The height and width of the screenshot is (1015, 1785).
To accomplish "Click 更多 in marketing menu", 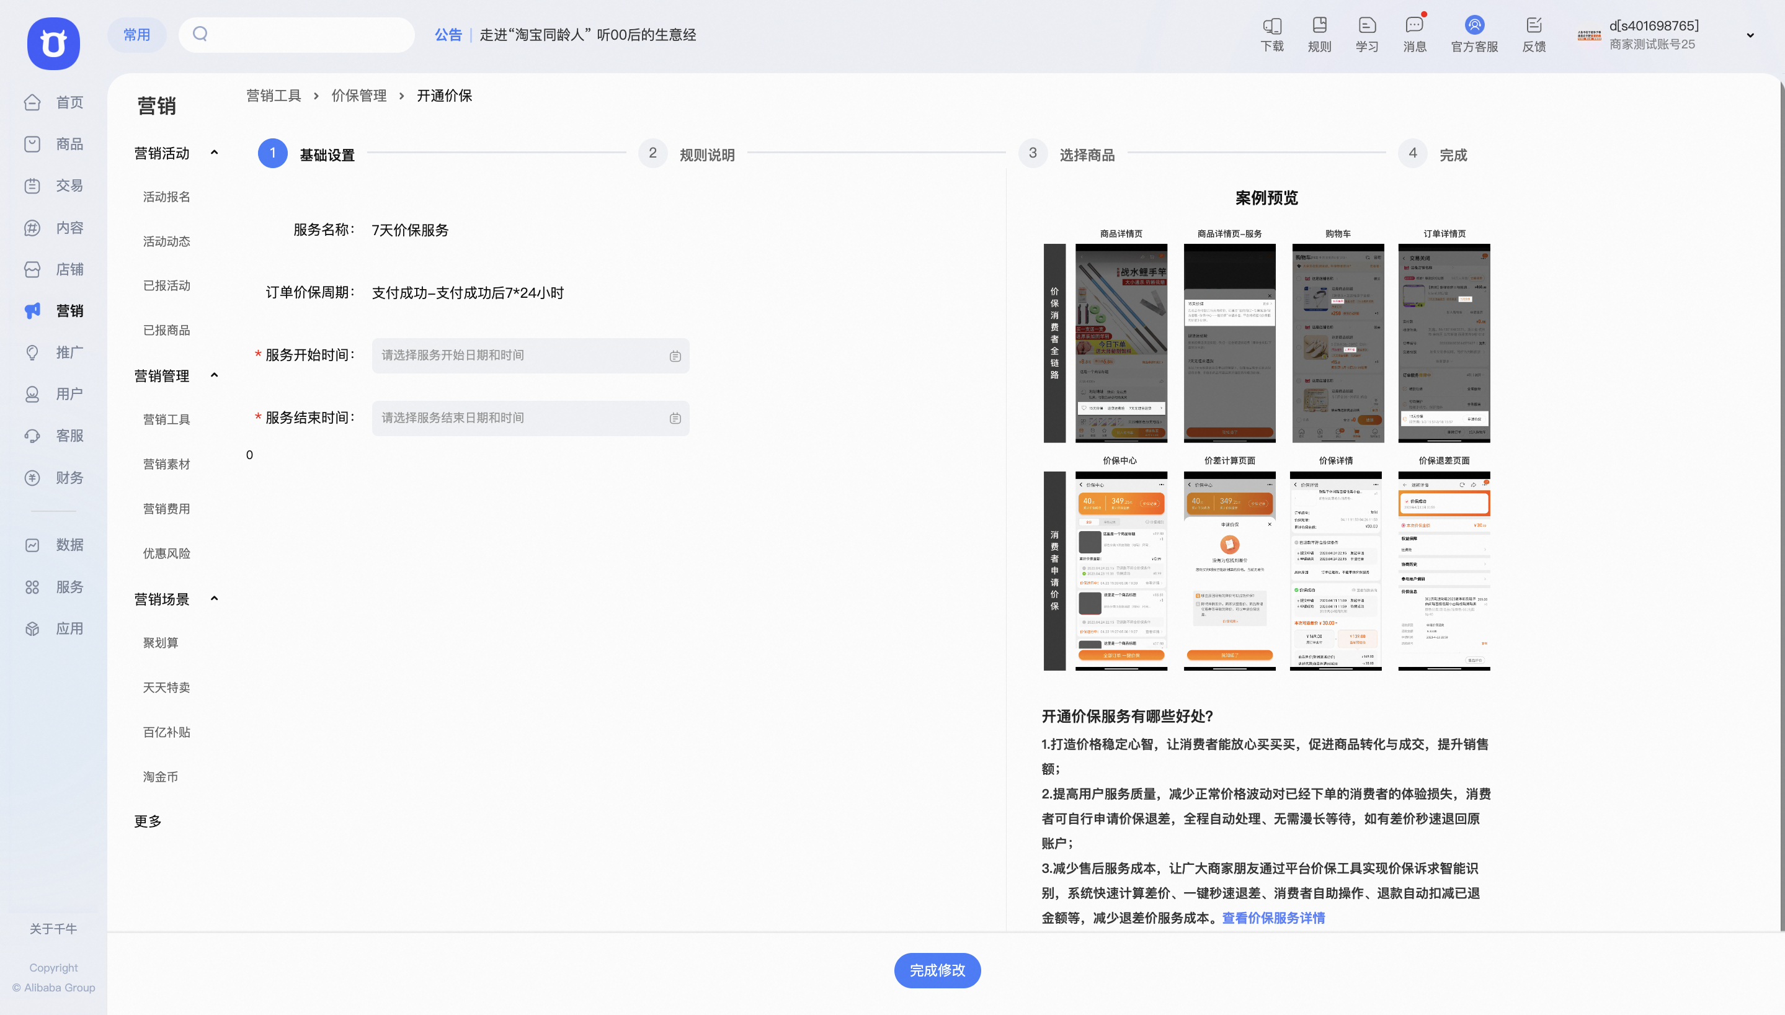I will point(148,821).
